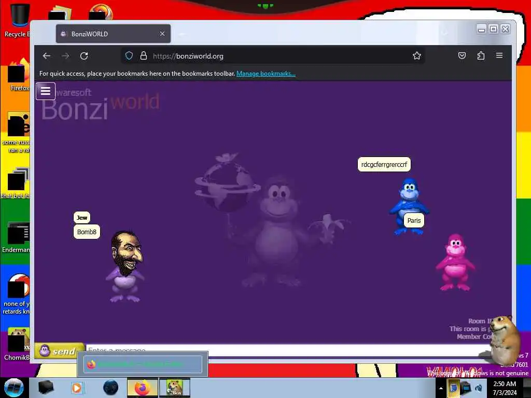Click the rdcgcferrgrerccrf speech bubble
This screenshot has height=398, width=531.
click(384, 164)
